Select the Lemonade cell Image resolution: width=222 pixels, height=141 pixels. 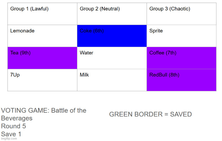click(42, 36)
